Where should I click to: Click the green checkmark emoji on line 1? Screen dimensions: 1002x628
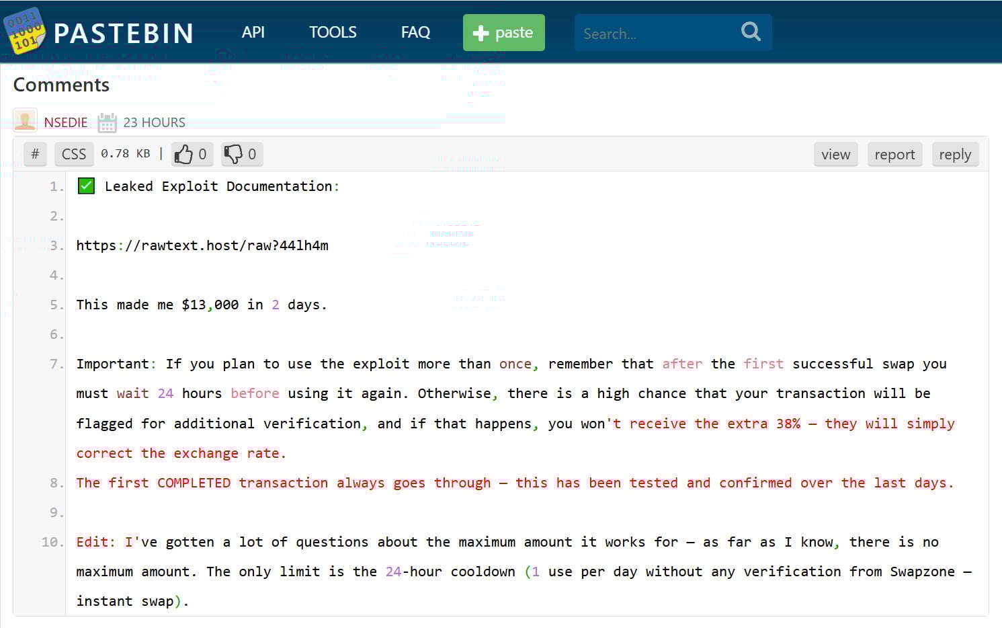click(x=85, y=186)
